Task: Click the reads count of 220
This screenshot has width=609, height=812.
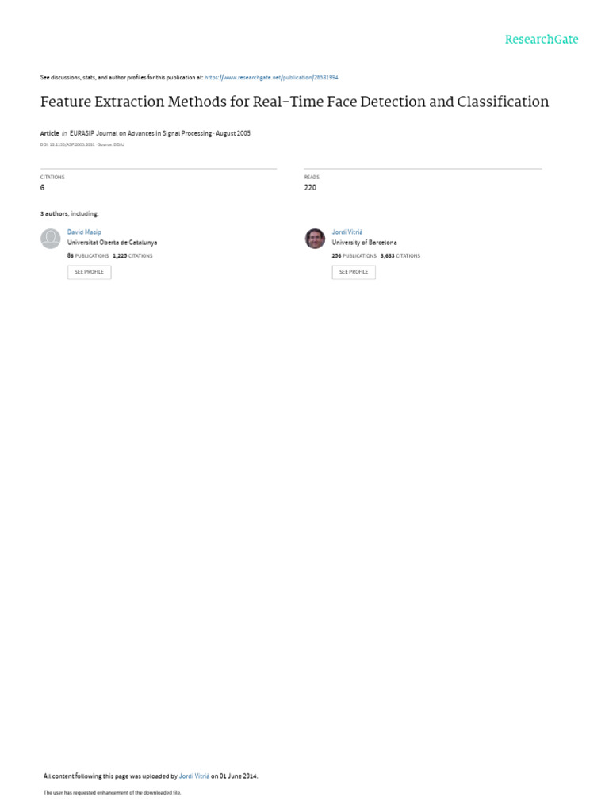Action: pyautogui.click(x=310, y=188)
